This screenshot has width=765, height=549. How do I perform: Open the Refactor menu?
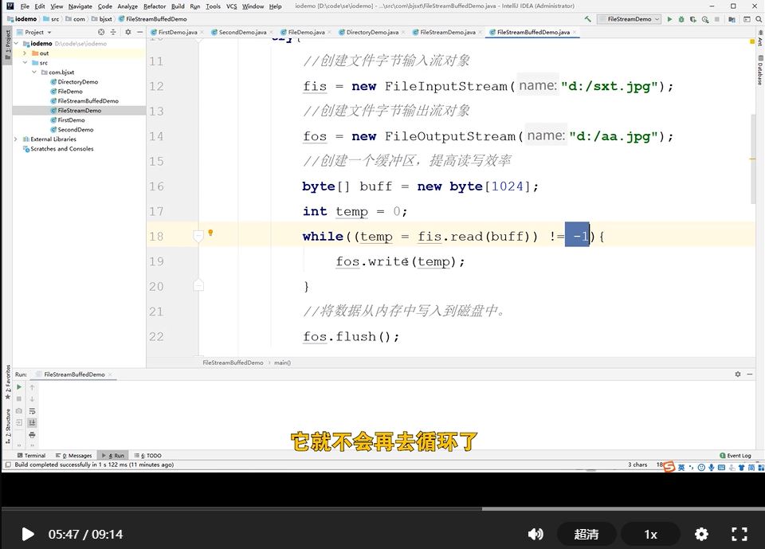pyautogui.click(x=155, y=6)
